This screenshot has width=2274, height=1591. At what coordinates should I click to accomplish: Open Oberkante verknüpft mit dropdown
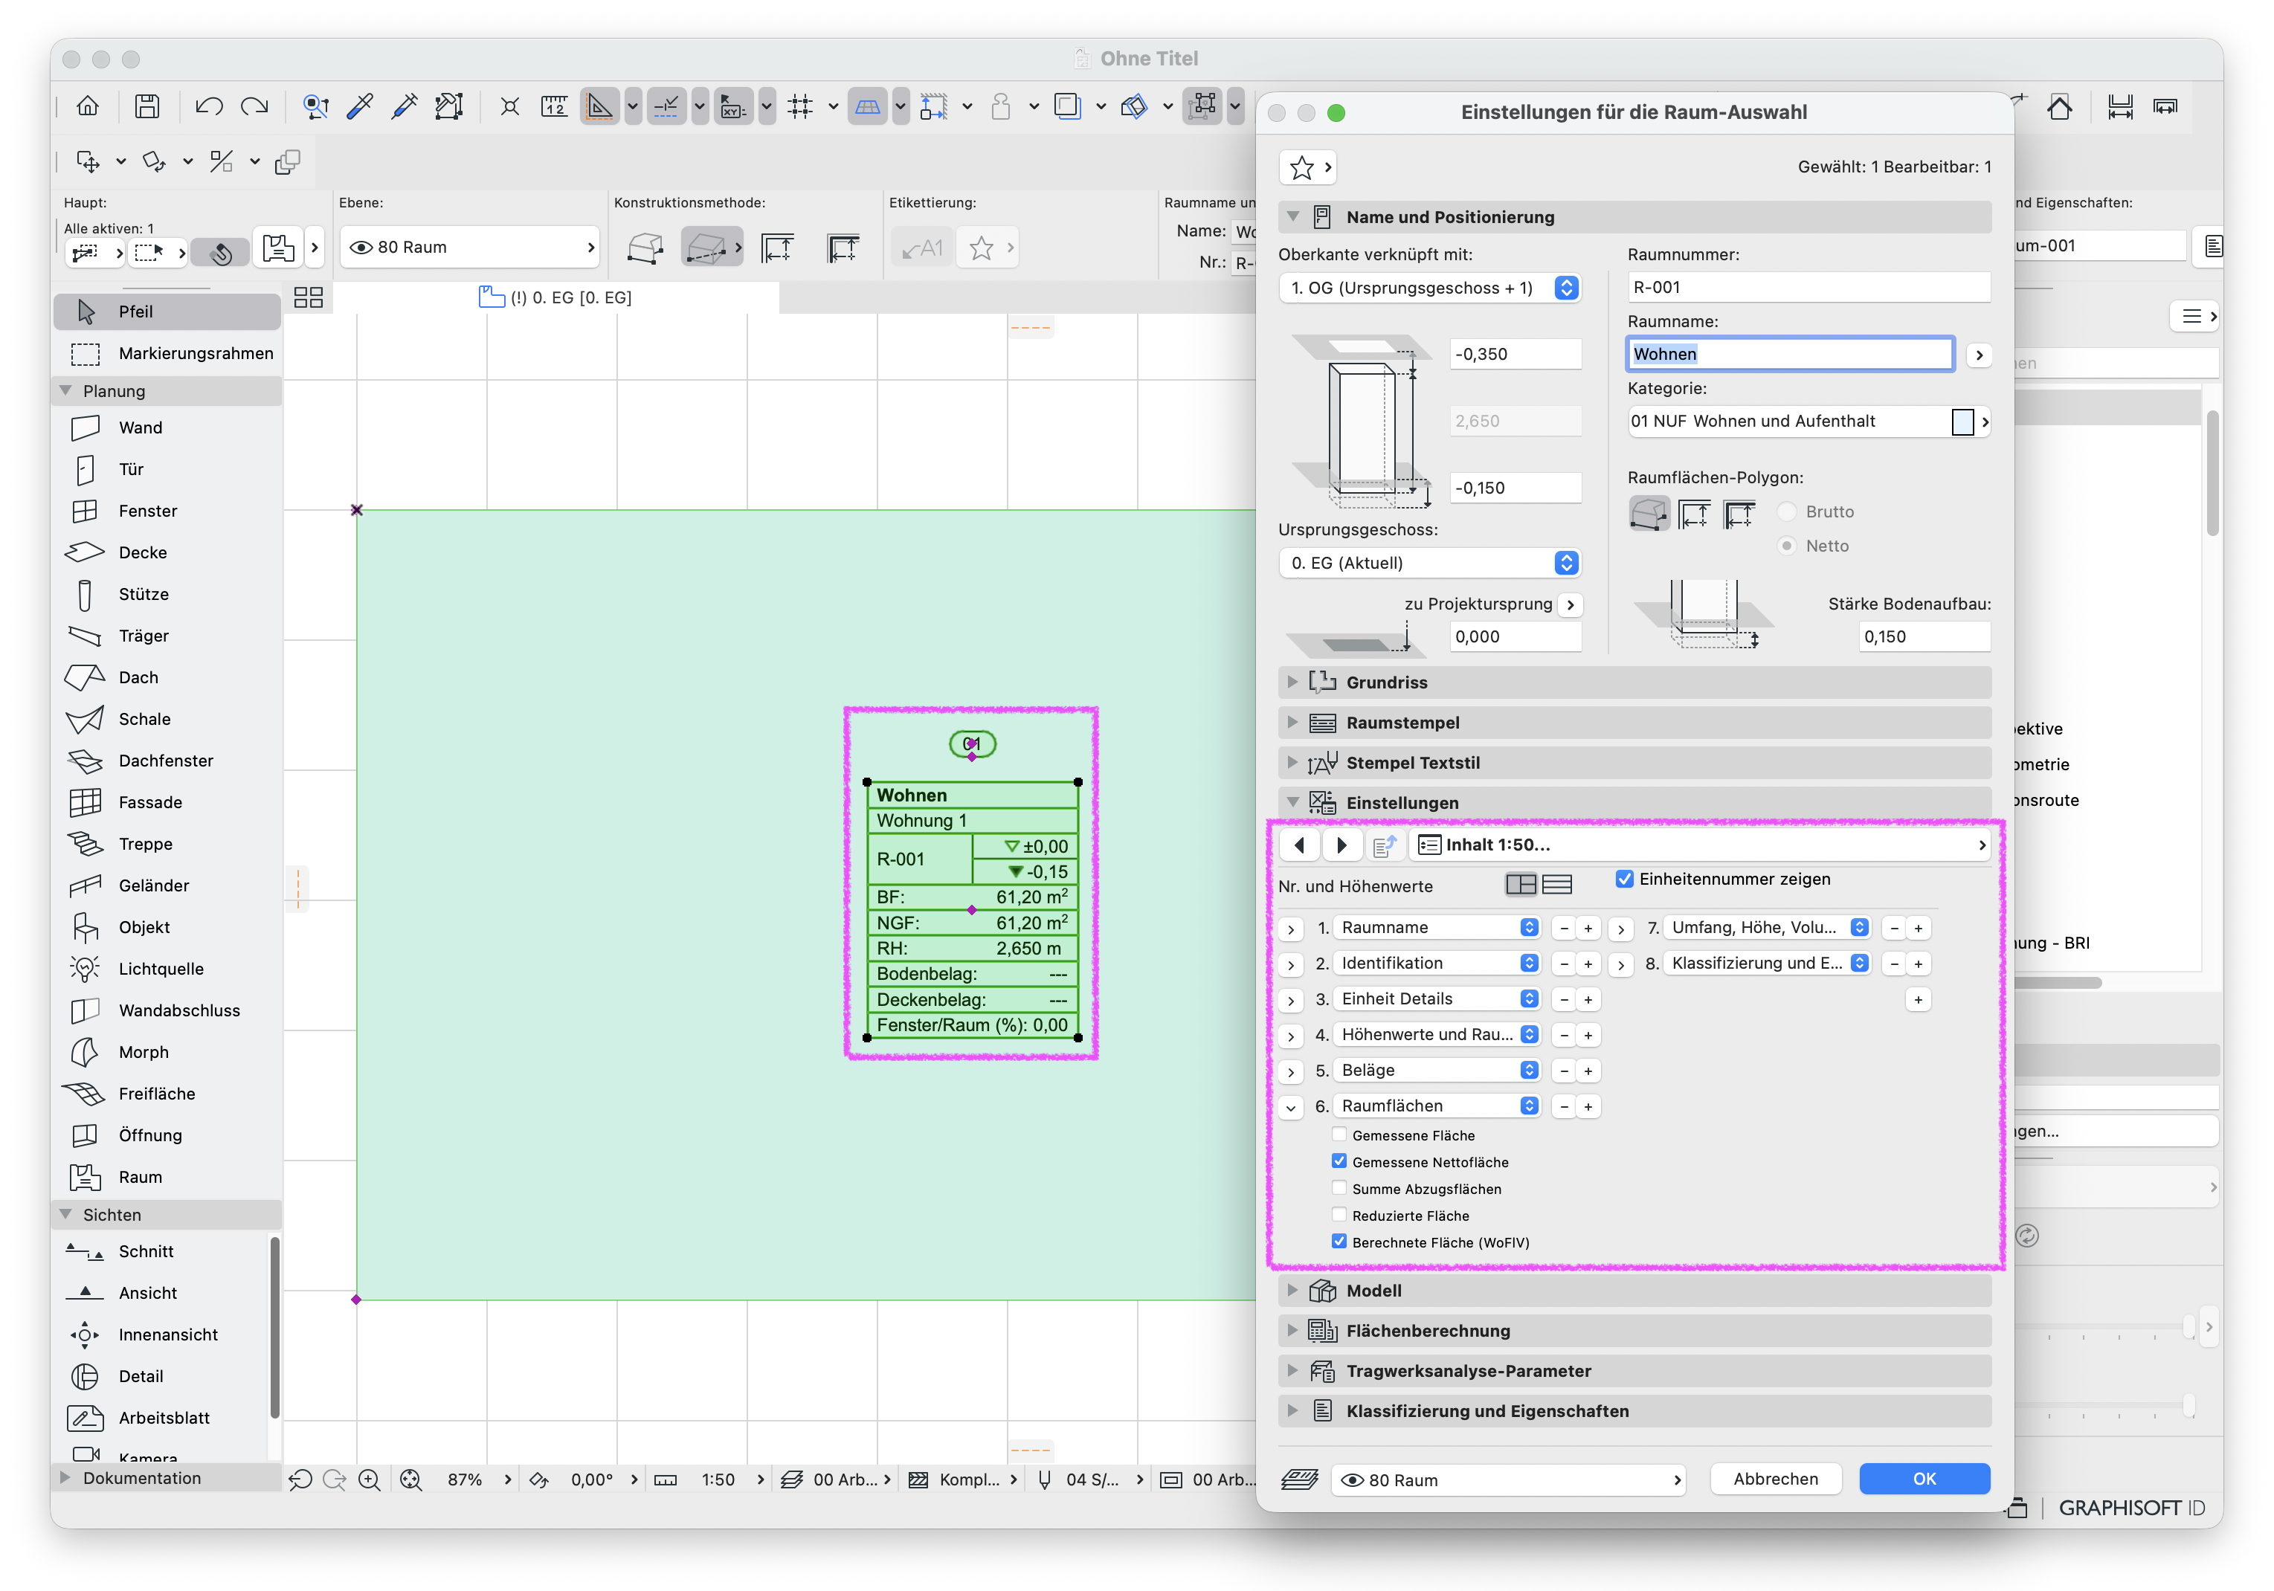1430,288
